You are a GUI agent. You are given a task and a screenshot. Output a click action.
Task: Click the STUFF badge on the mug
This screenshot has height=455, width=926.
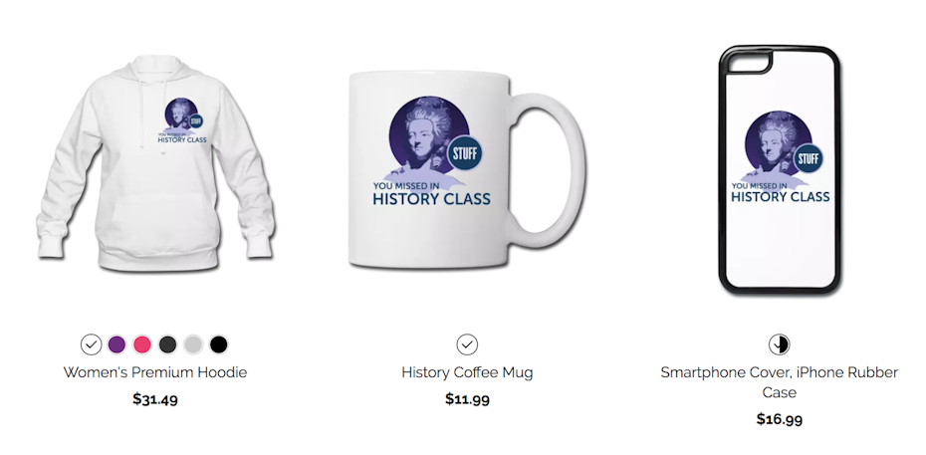[x=465, y=153]
